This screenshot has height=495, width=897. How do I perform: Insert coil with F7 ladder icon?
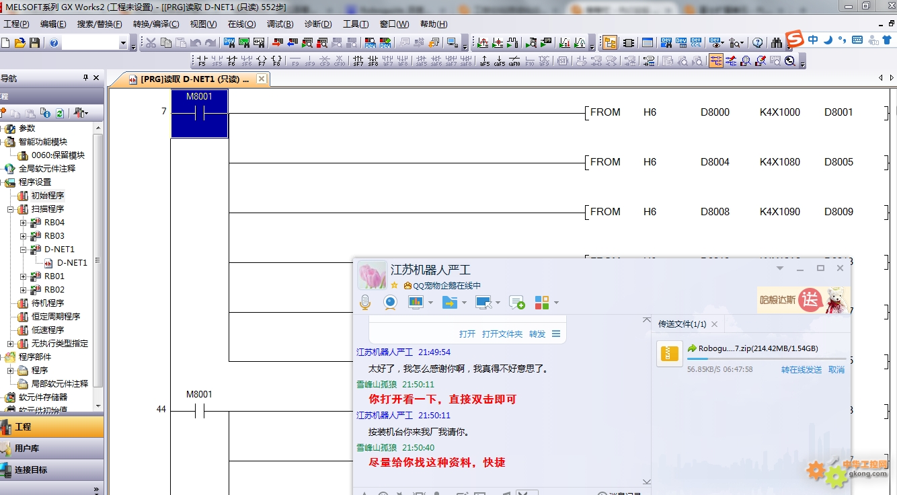point(262,61)
